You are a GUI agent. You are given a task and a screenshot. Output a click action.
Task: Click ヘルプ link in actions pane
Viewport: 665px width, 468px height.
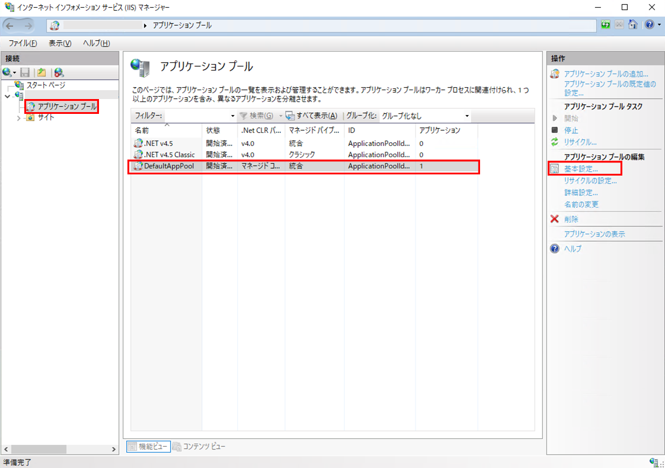click(x=573, y=249)
